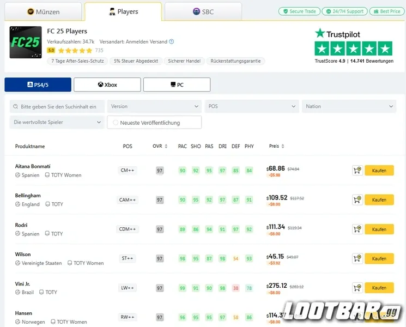Add Wilson to cart icon

[x=357, y=258]
